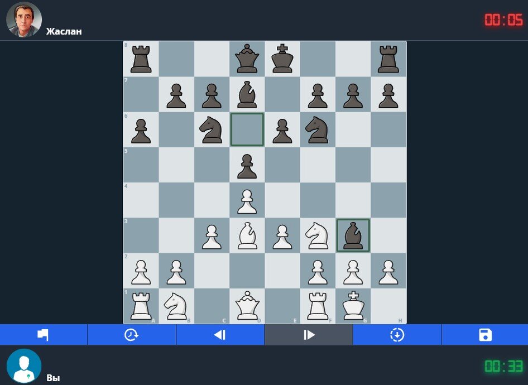The width and height of the screenshot is (528, 385).
Task: Click the highlighted empty d6 square
Action: point(247,129)
